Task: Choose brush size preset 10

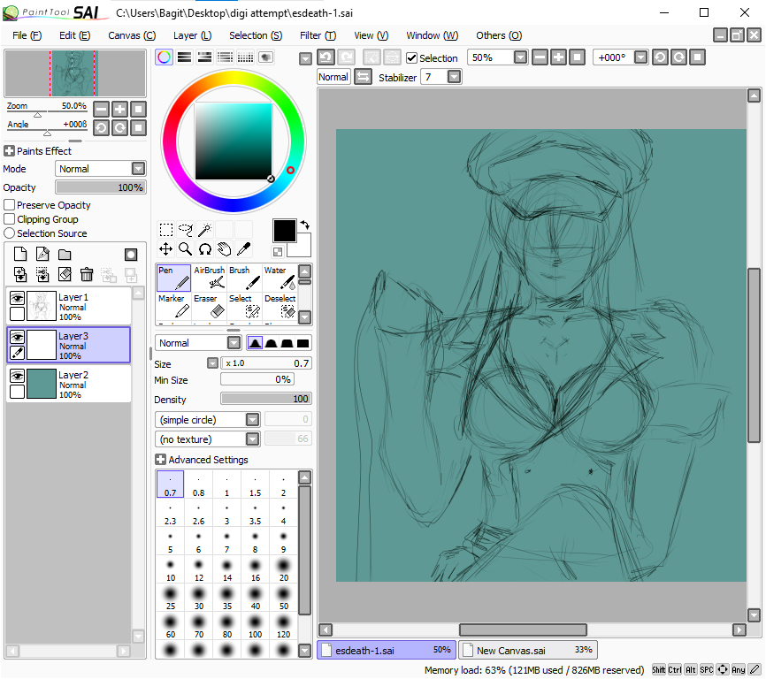Action: click(171, 569)
